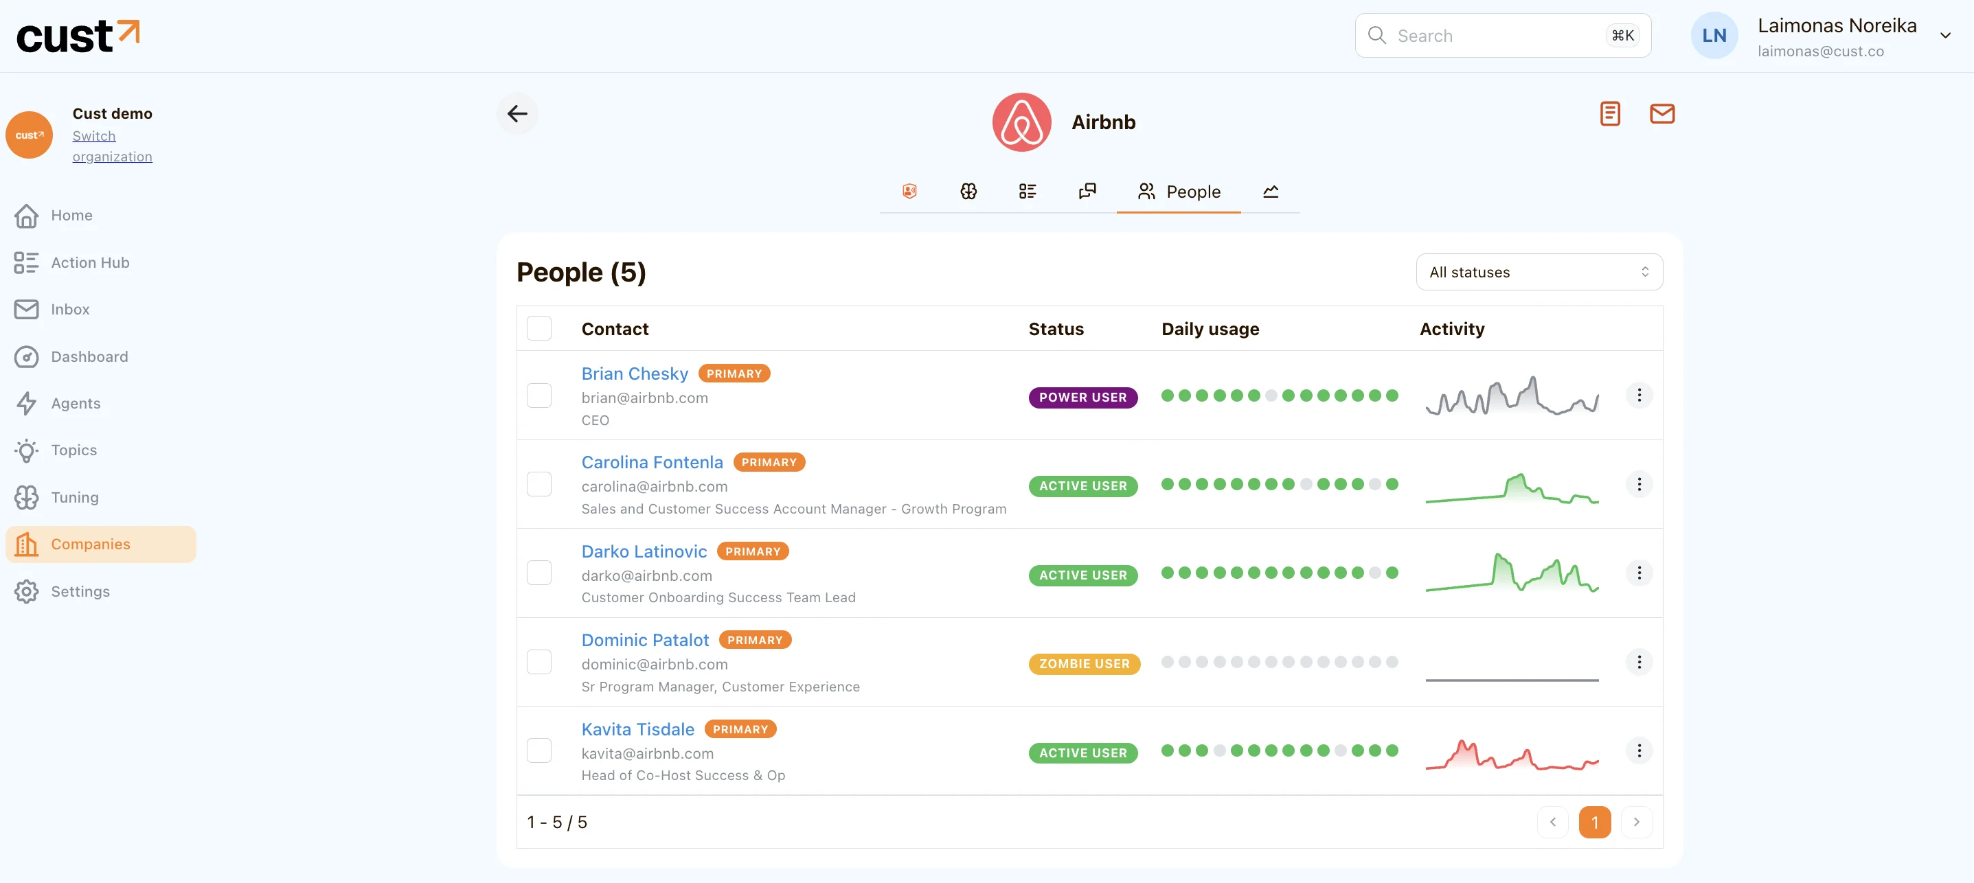
Task: Click in the Search field
Action: point(1502,35)
